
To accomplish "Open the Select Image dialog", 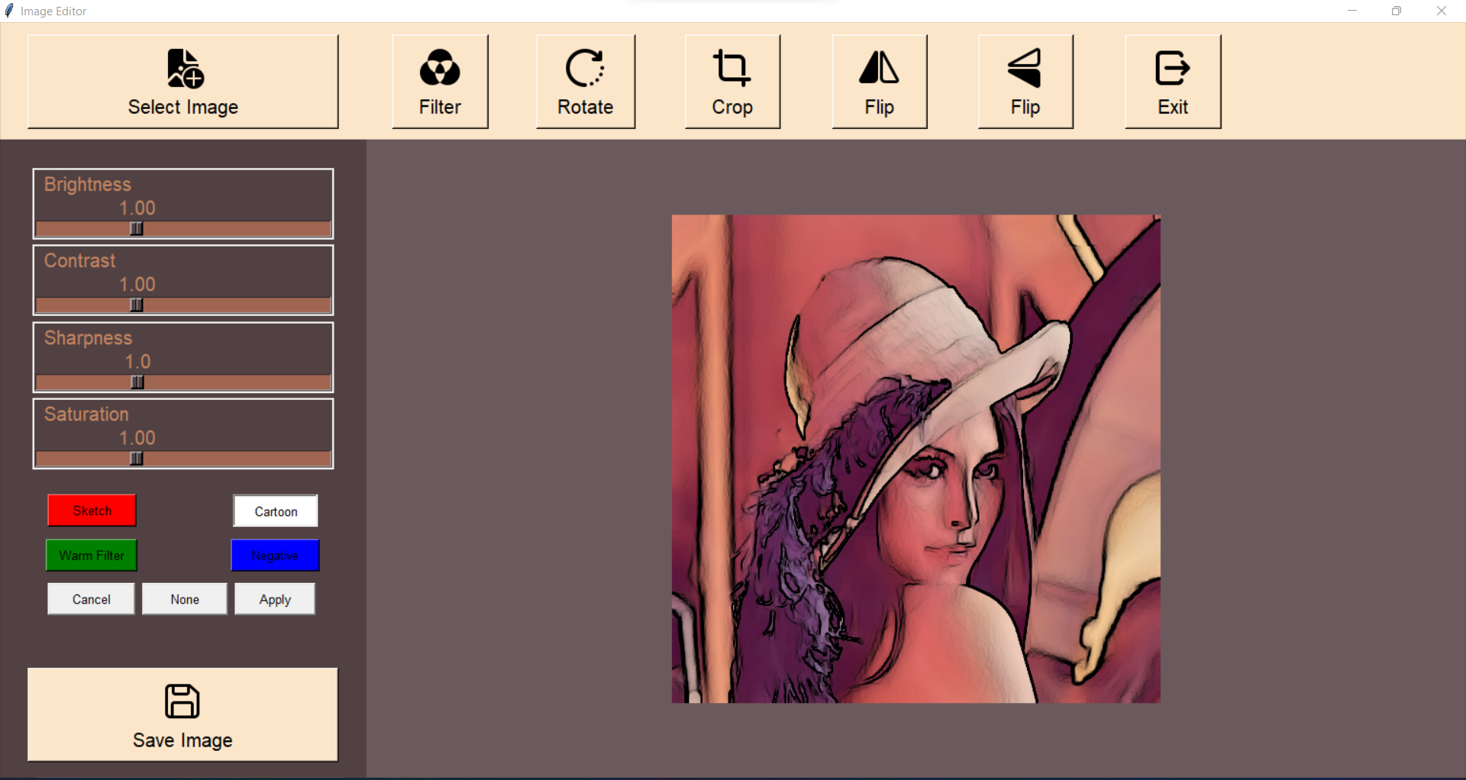I will point(182,82).
